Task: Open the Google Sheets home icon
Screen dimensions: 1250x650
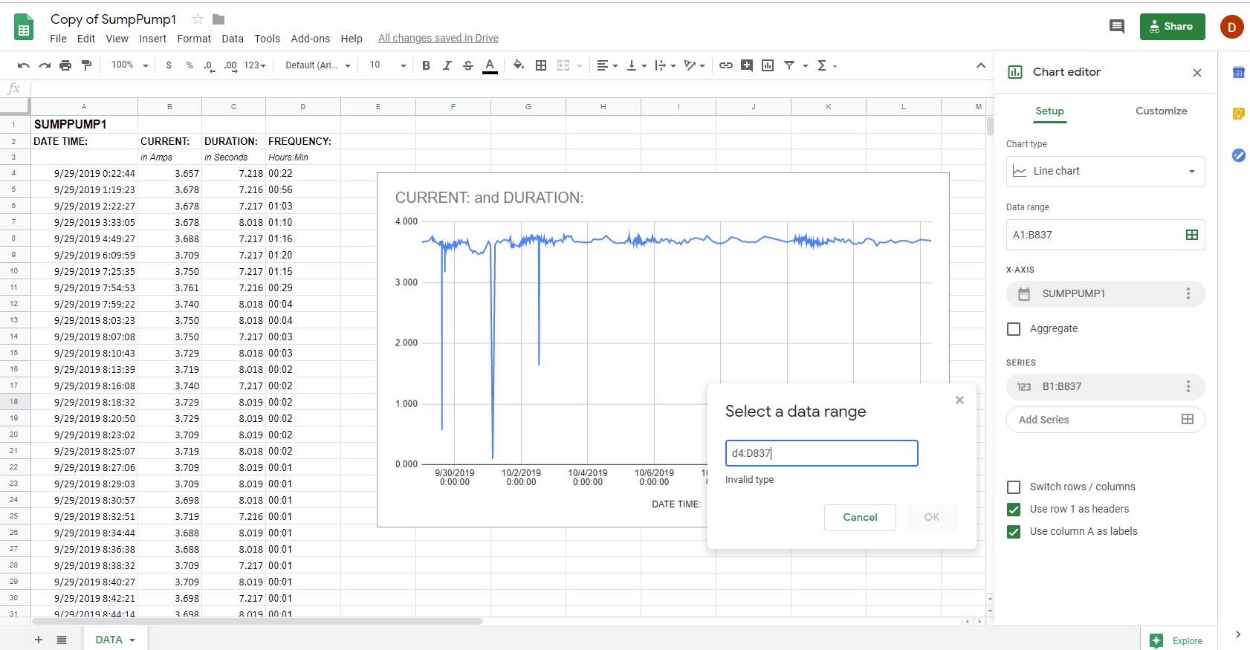Action: (x=24, y=27)
